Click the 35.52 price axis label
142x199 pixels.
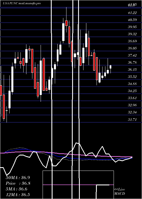coord(132,77)
